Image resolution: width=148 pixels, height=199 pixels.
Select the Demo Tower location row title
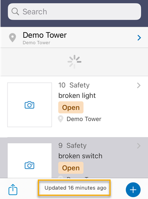pyautogui.click(x=45, y=35)
